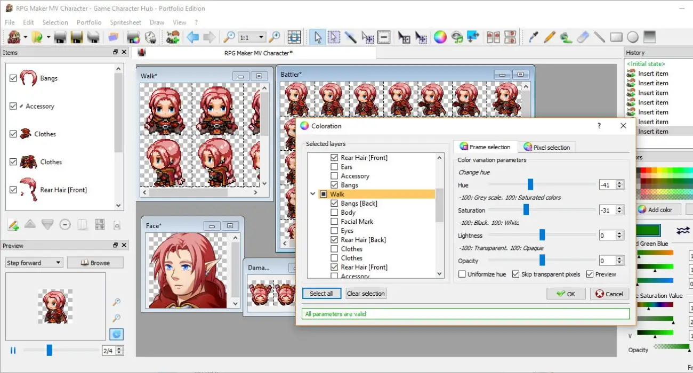
Task: Click the dice randomize icon in toolbar
Action: [x=151, y=37]
